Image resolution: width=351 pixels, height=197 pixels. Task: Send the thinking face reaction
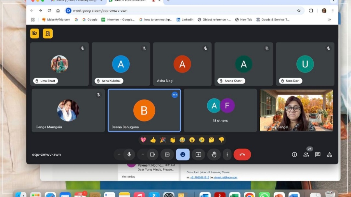coord(212,140)
